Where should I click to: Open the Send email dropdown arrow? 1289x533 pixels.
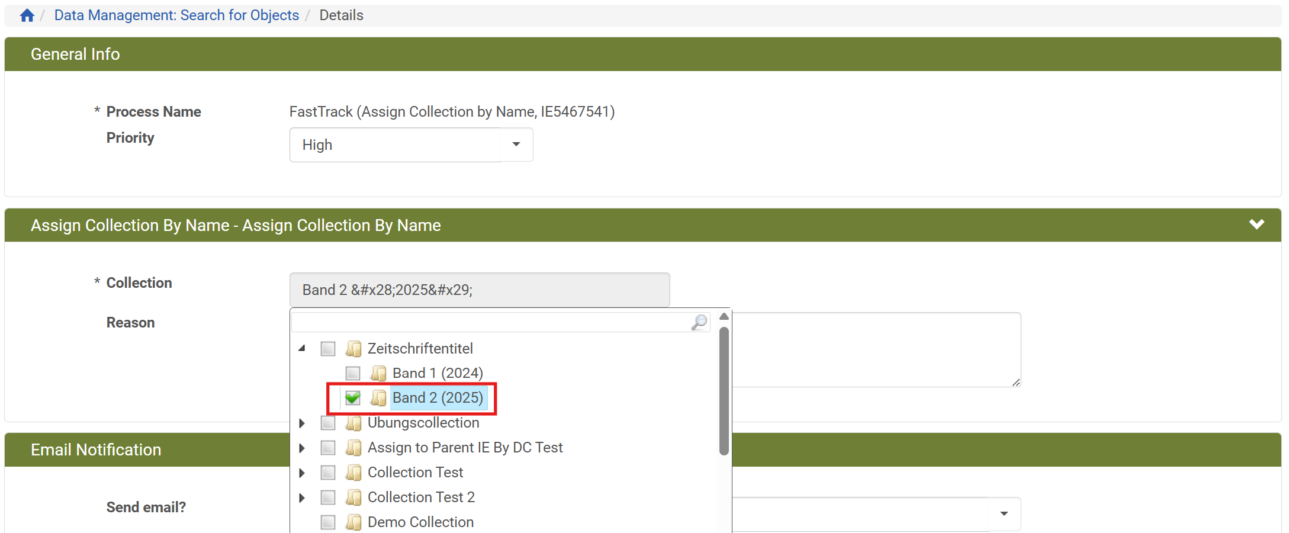1004,513
